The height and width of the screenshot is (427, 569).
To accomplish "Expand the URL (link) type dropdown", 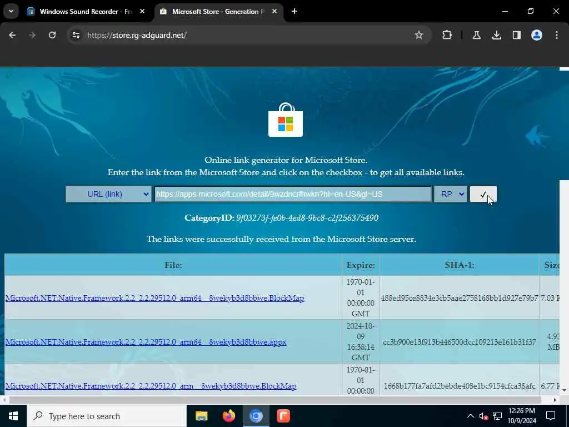I will (x=108, y=194).
